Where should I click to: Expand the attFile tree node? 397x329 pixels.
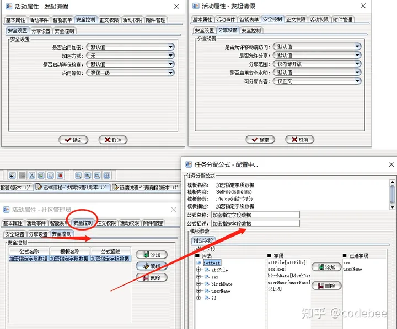click(x=198, y=270)
